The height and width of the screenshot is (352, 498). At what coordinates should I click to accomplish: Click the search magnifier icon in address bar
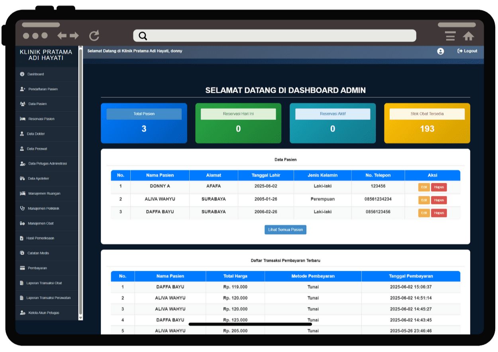coord(143,36)
